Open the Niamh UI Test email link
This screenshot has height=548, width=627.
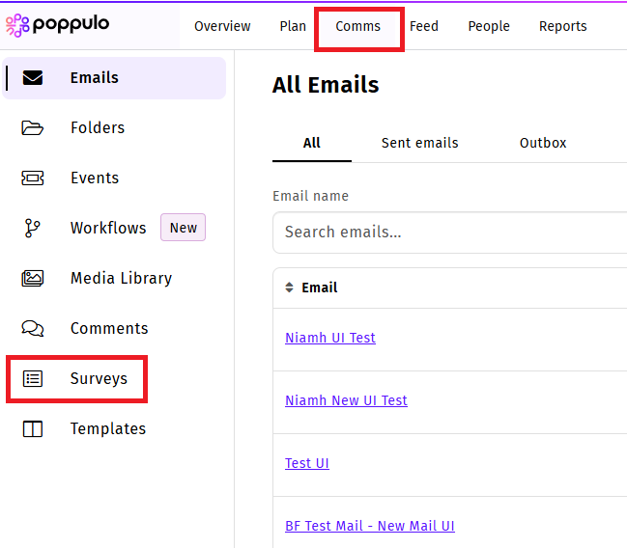tap(330, 338)
